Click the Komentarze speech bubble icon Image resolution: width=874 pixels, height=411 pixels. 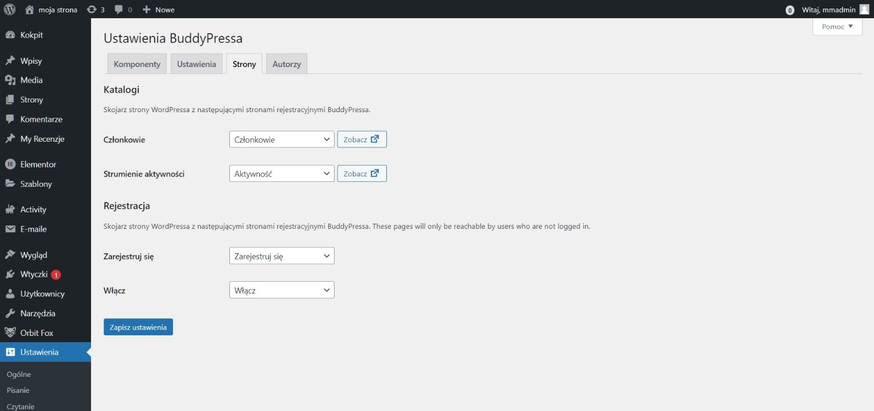click(x=10, y=120)
